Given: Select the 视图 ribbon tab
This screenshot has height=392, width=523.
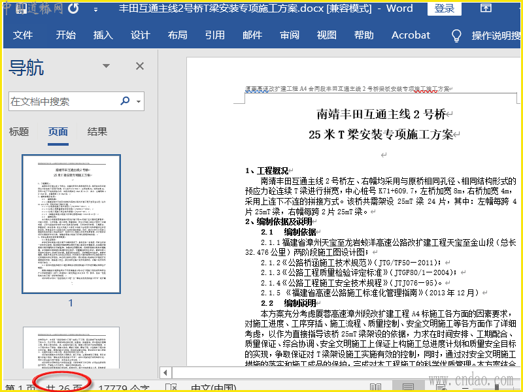Looking at the screenshot, I should click(x=326, y=35).
